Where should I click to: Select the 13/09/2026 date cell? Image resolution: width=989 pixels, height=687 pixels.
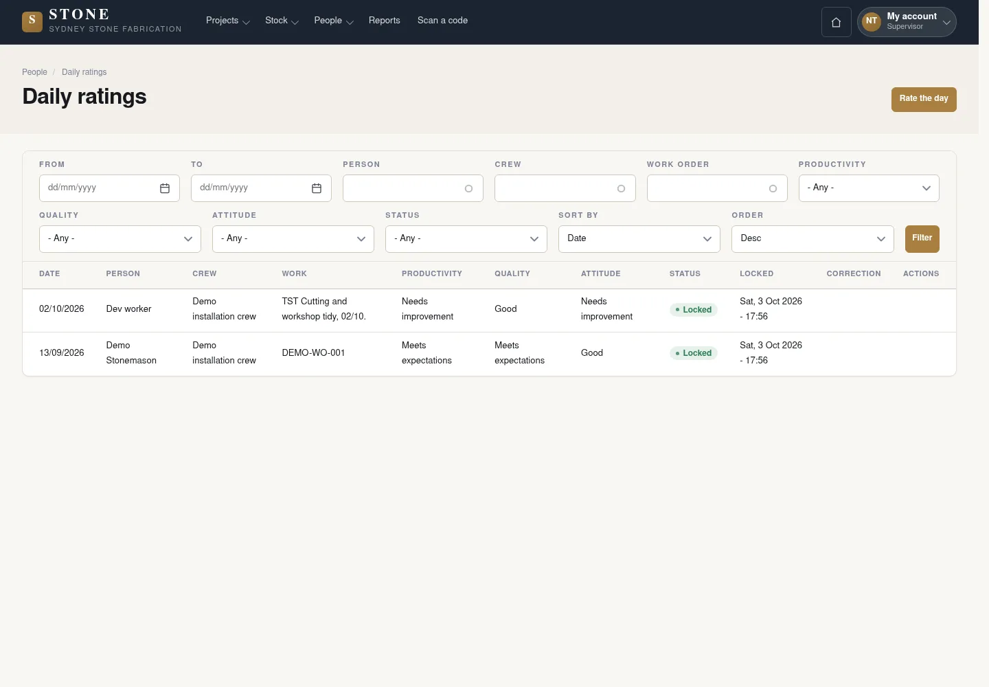(x=62, y=353)
